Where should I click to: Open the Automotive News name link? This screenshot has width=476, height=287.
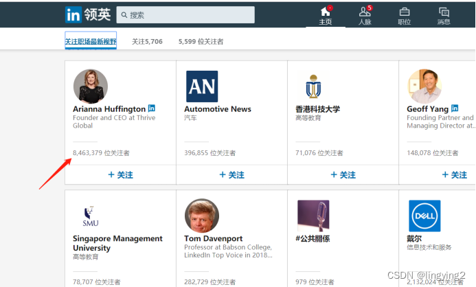click(x=218, y=109)
